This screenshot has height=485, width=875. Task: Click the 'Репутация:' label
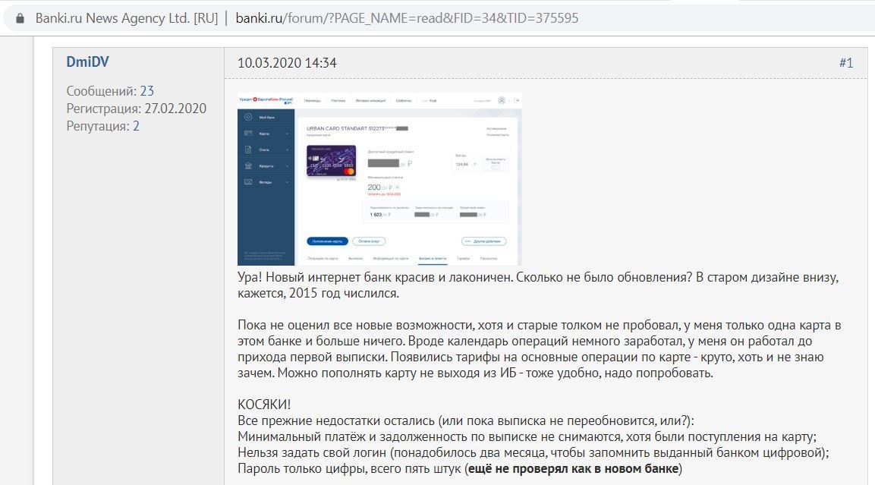(98, 126)
